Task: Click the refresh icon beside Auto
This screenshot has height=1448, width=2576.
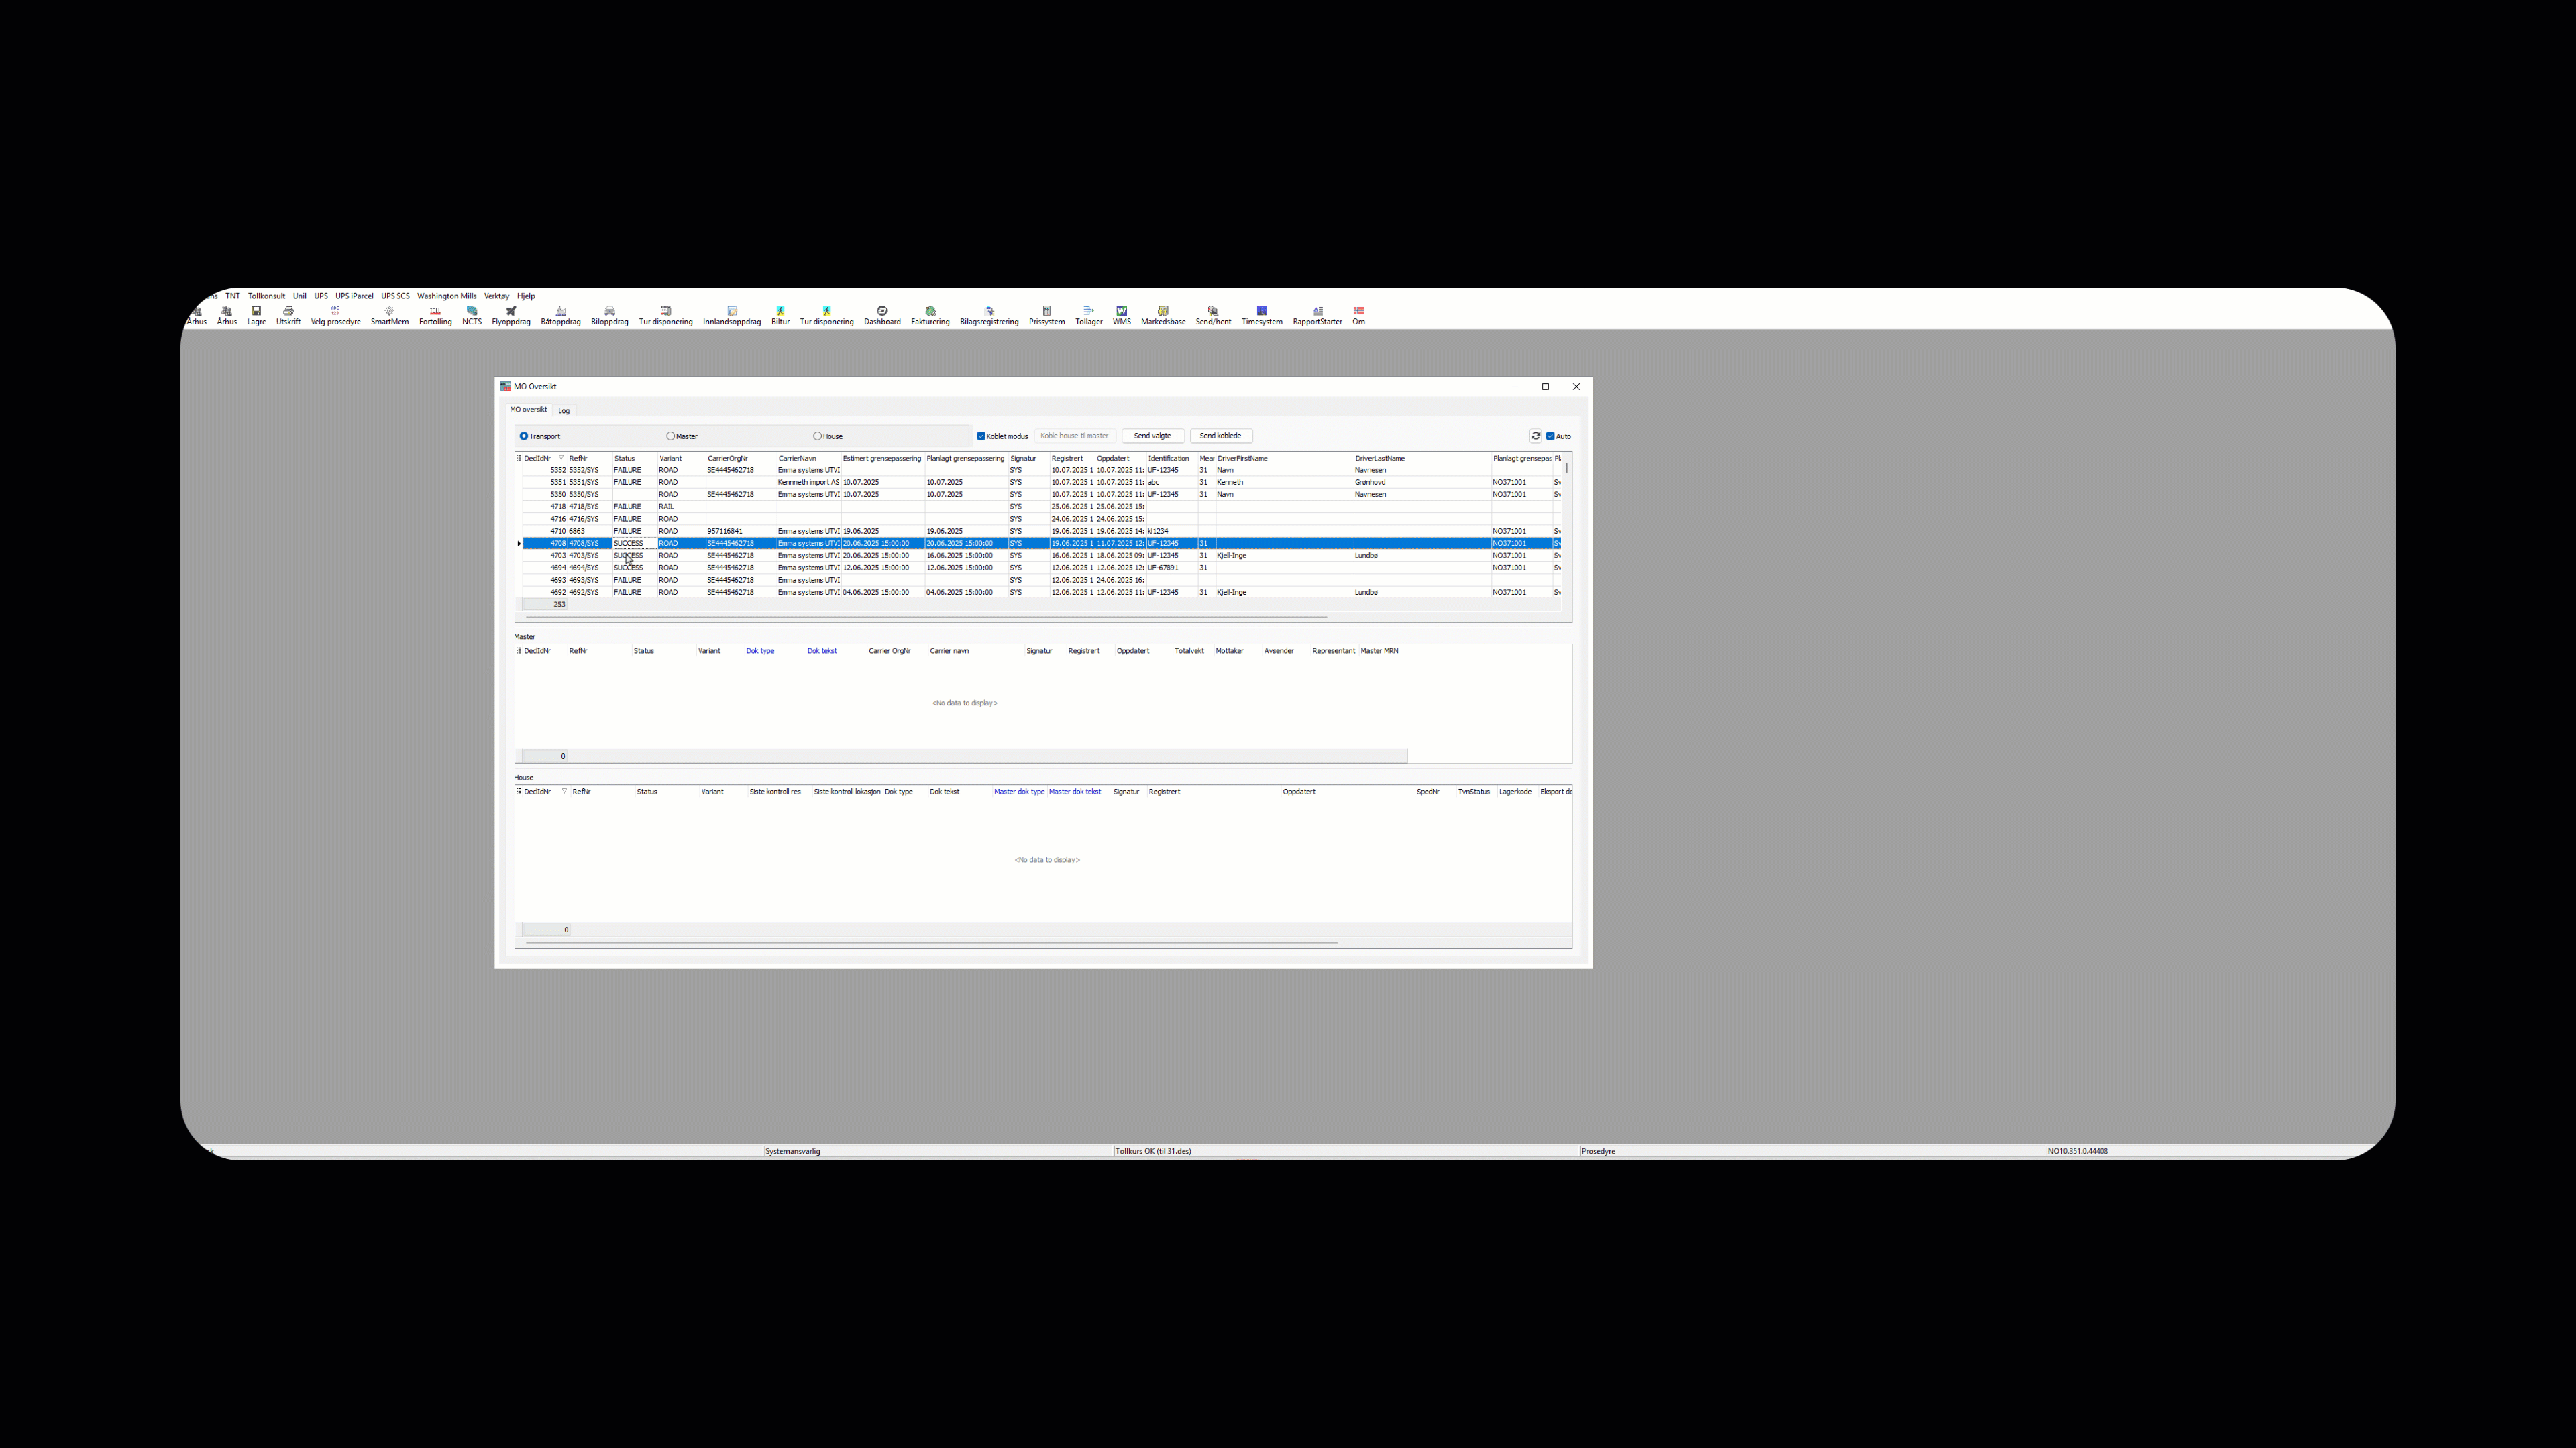Action: [1536, 436]
